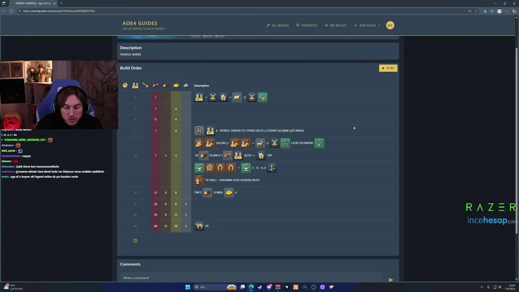519x292 pixels.
Task: Click the yellow info circle icon
Action: [x=135, y=241]
